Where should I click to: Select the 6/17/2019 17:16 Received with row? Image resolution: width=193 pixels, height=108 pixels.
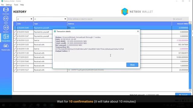tap(101, 66)
